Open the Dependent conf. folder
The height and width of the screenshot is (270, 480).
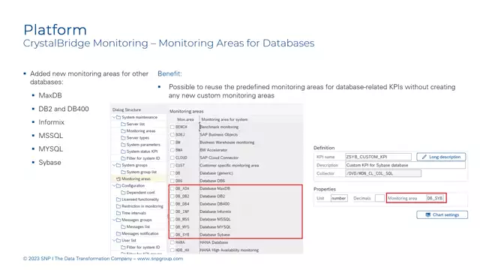coord(138,193)
